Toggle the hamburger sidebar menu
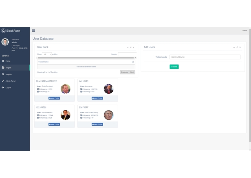This screenshot has height=178, width=251. 33,31
